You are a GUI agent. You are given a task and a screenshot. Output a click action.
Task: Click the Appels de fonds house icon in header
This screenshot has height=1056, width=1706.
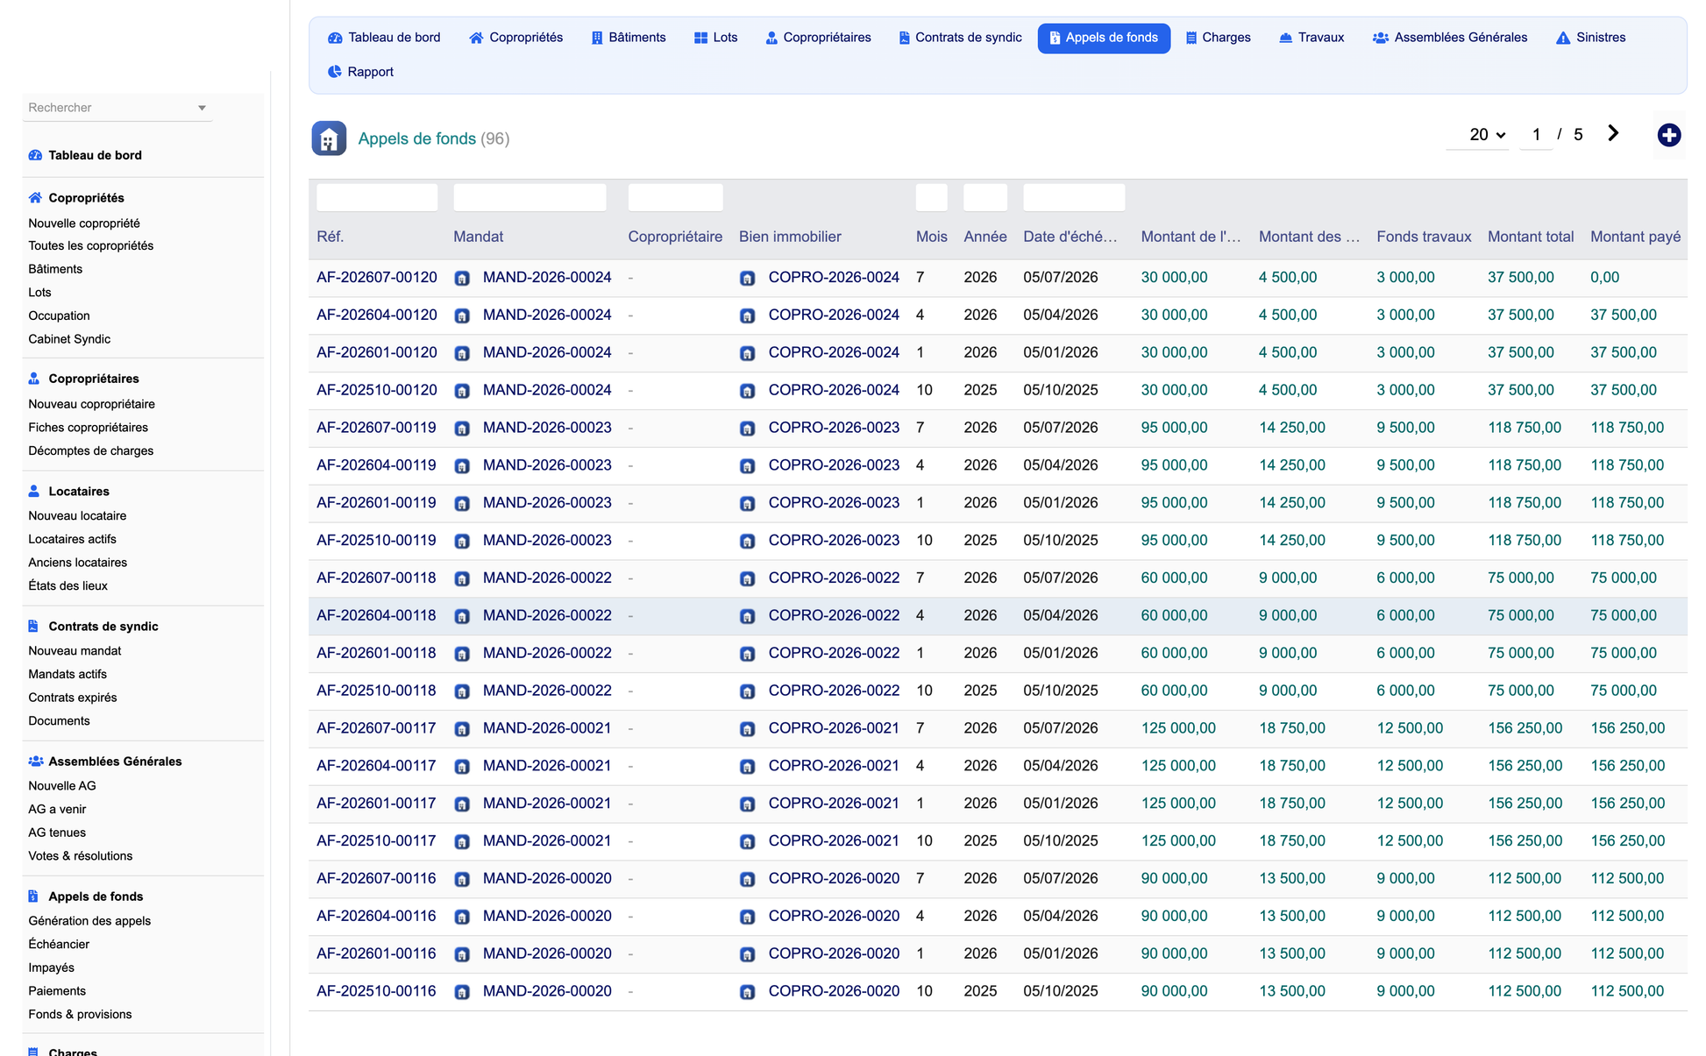click(329, 138)
